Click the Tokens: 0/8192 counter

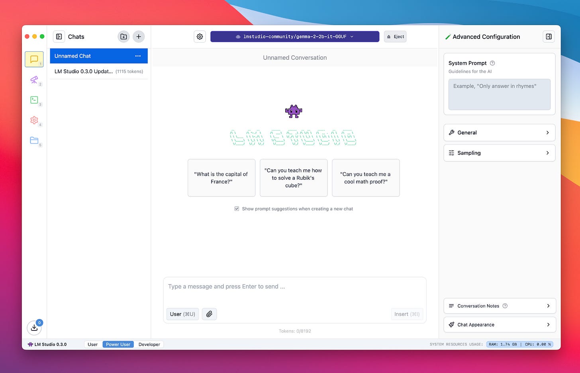(x=295, y=331)
